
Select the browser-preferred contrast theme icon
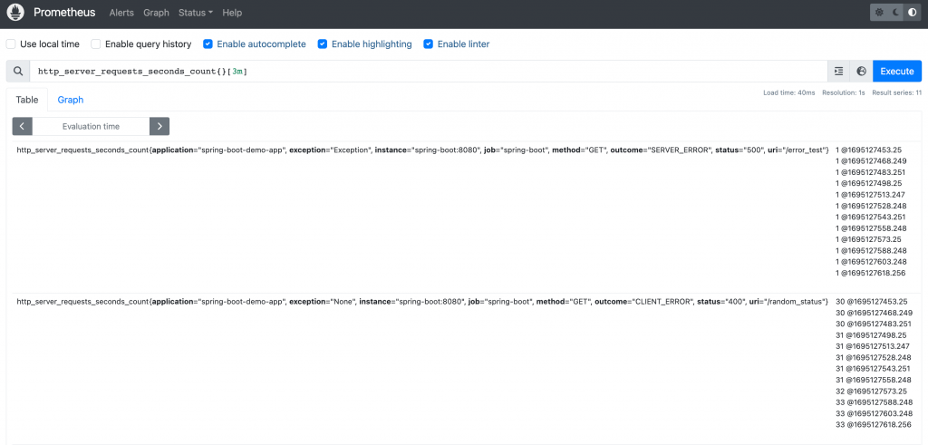click(912, 13)
